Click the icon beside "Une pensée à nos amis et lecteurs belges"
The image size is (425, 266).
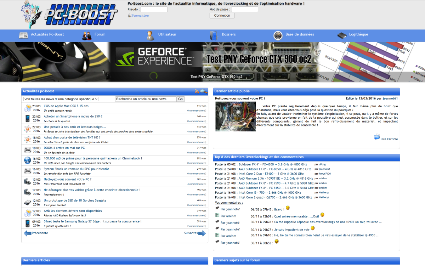point(28,129)
